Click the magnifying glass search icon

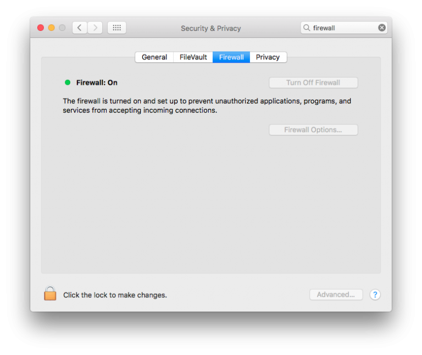coord(307,28)
